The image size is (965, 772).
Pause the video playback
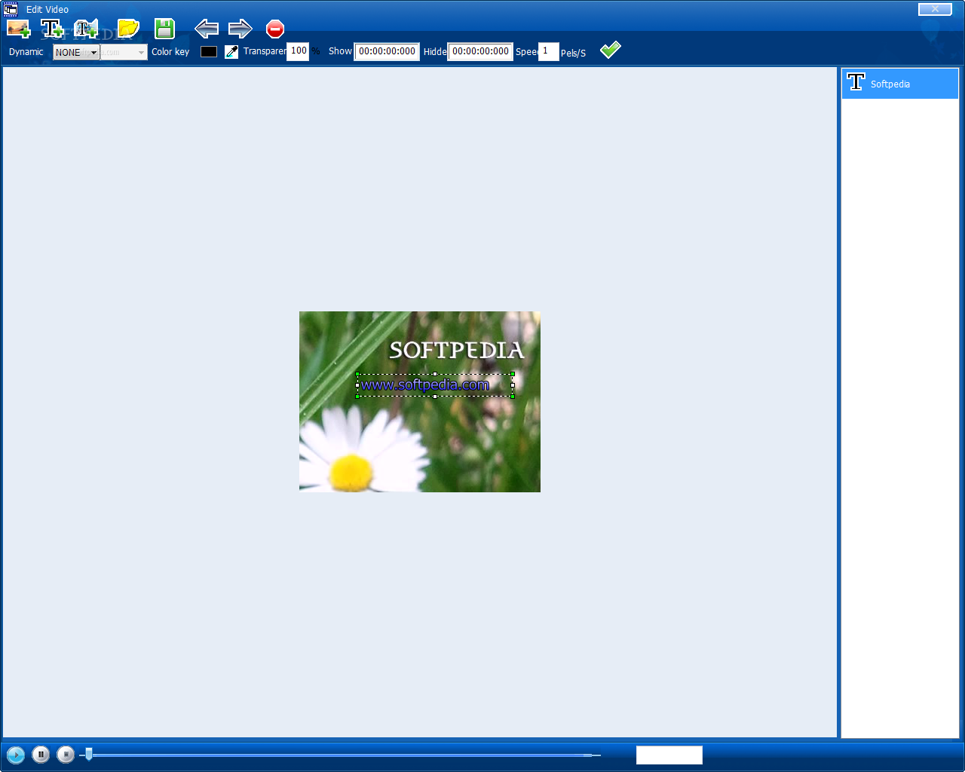pos(41,754)
